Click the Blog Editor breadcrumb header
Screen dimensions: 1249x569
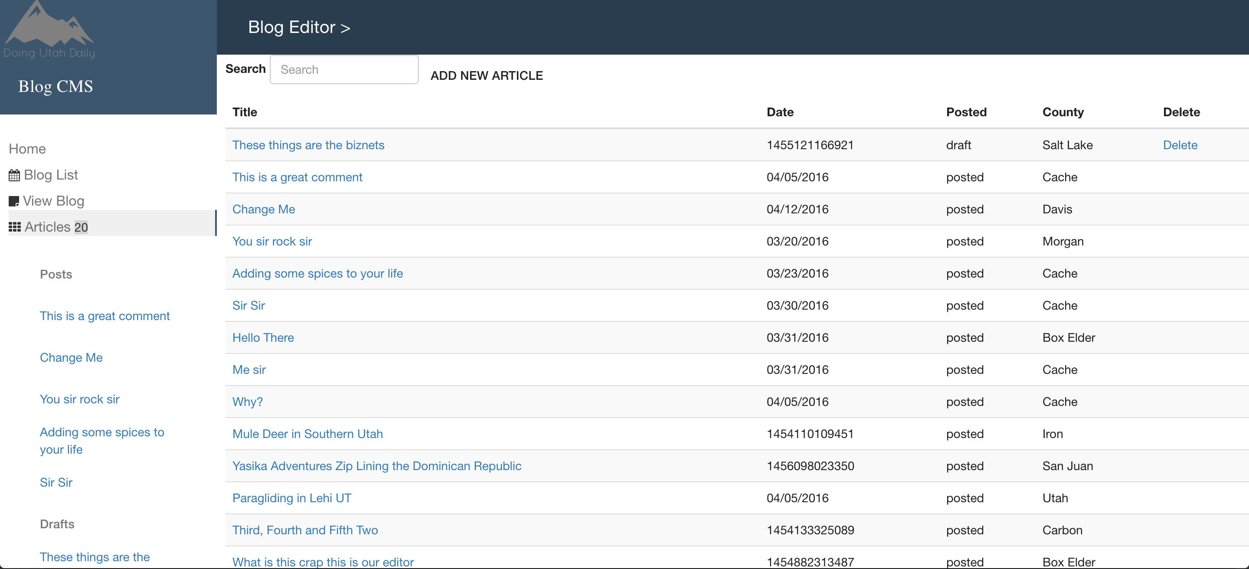point(299,27)
